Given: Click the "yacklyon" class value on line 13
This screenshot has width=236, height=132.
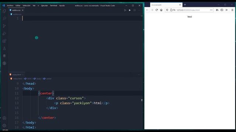Looking at the screenshot, I should [82, 103].
